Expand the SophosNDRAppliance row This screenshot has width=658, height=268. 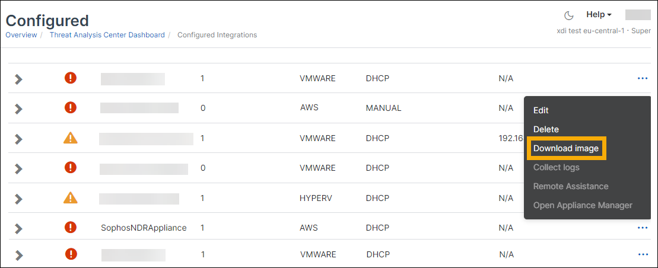(x=18, y=228)
